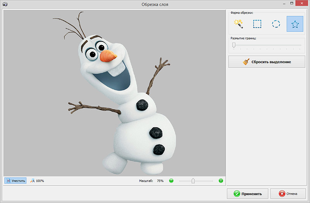Click the Сбросить выделение button

tap(267, 62)
